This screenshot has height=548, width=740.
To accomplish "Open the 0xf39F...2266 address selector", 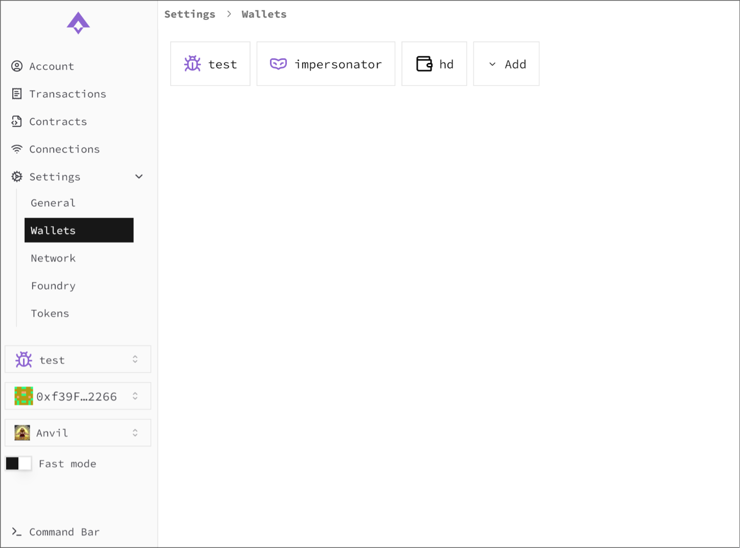I will click(x=78, y=396).
